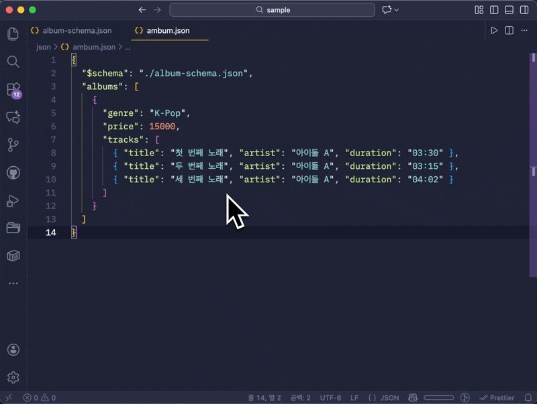
Task: Toggle the secondary sidebar panel
Action: [524, 9]
